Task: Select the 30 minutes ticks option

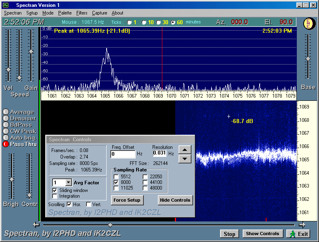Action: pyautogui.click(x=158, y=22)
